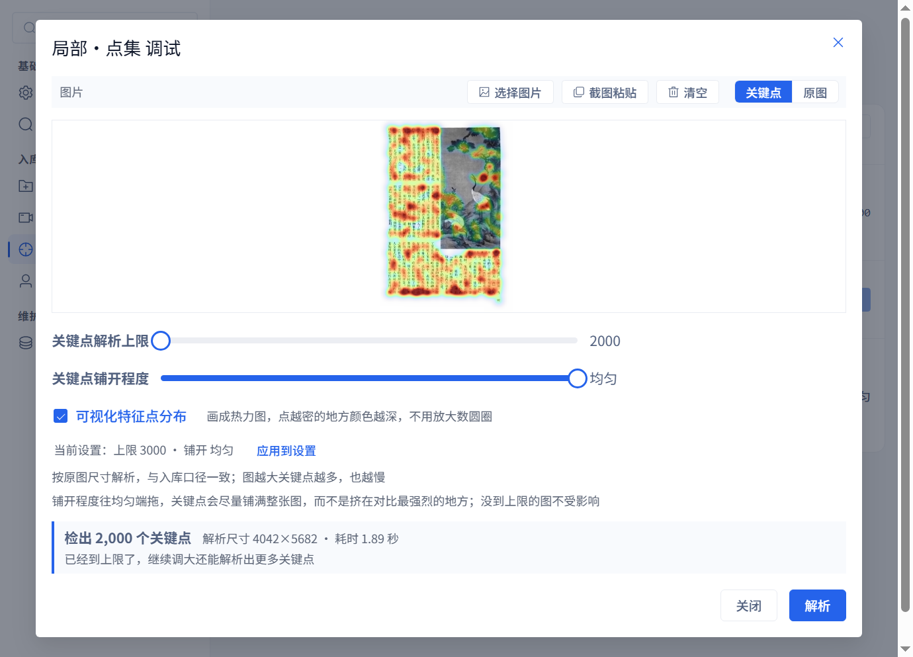This screenshot has height=657, width=913.
Task: Click the page scrollbar up arrow
Action: [905, 8]
